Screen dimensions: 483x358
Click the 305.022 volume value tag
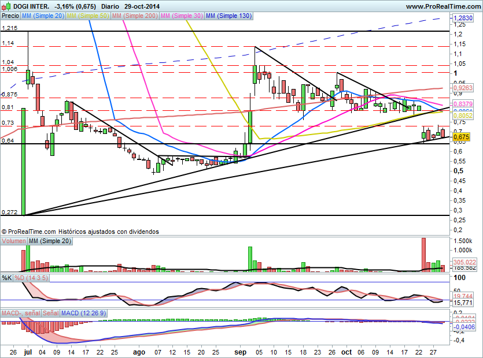(x=464, y=262)
